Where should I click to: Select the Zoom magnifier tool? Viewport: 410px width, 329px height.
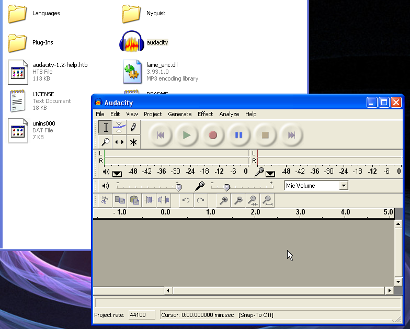click(105, 142)
